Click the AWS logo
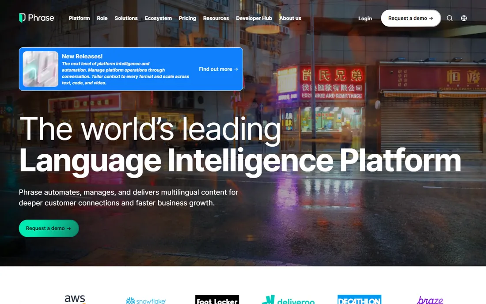486x304 pixels. (75, 299)
